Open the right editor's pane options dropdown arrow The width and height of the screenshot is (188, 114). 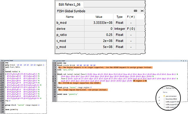tap(181, 61)
